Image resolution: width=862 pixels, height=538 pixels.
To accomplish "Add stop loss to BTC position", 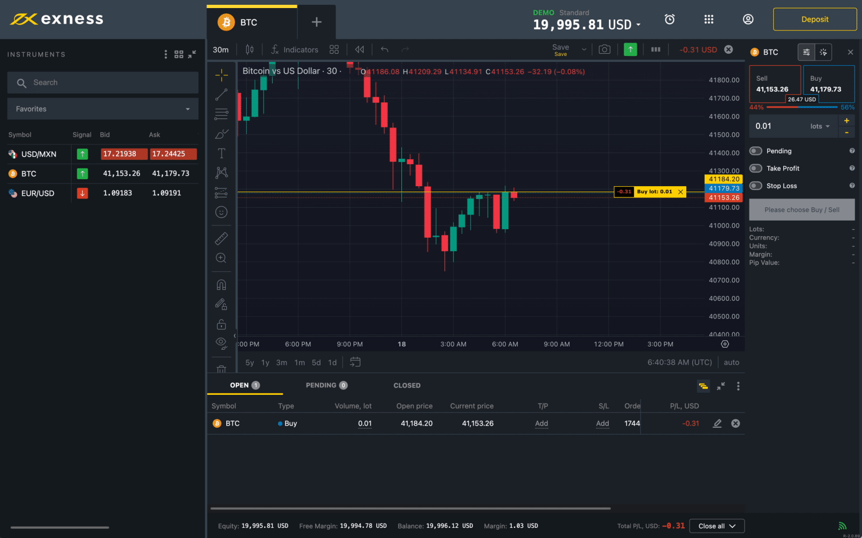I will coord(602,423).
